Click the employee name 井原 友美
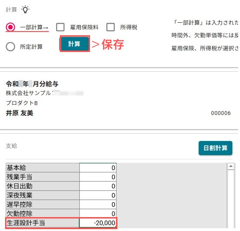Screen dimensions: 240x231 19,113
